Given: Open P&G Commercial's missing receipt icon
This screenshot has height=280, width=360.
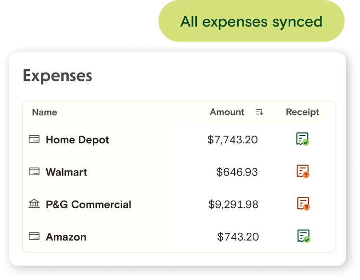Looking at the screenshot, I should click(302, 204).
